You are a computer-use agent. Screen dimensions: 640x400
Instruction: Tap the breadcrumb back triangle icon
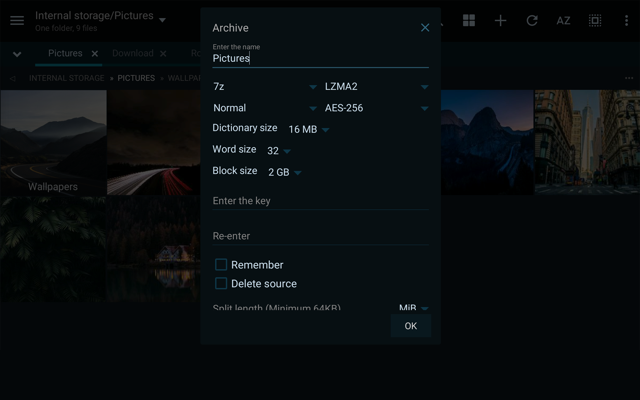pos(13,79)
